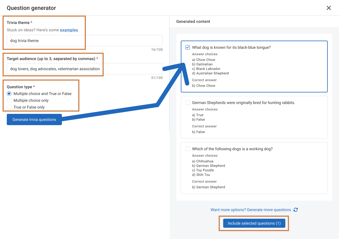Click Include selected questions (1) button
Viewport: 339px width, 239px height.
254,223
